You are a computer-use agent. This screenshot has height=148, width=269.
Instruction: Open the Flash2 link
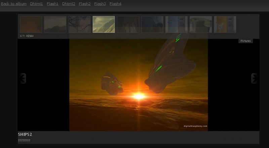(x=85, y=4)
